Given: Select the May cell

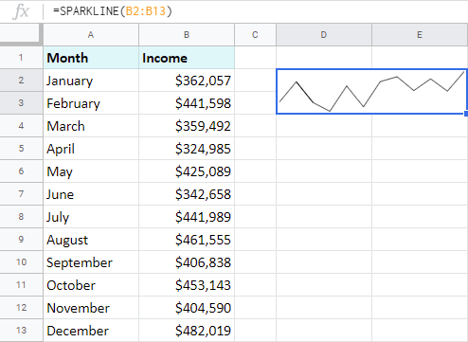Looking at the screenshot, I should 91,171.
